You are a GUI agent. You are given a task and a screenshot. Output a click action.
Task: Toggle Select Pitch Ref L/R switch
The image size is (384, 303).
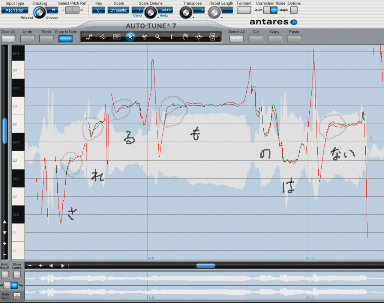click(72, 10)
